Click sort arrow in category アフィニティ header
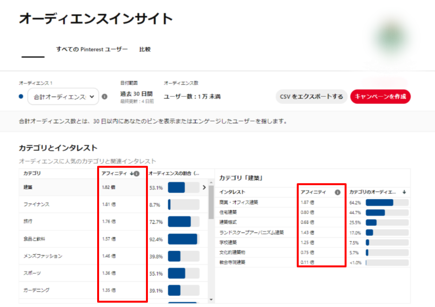This screenshot has width=435, height=307. [131, 174]
